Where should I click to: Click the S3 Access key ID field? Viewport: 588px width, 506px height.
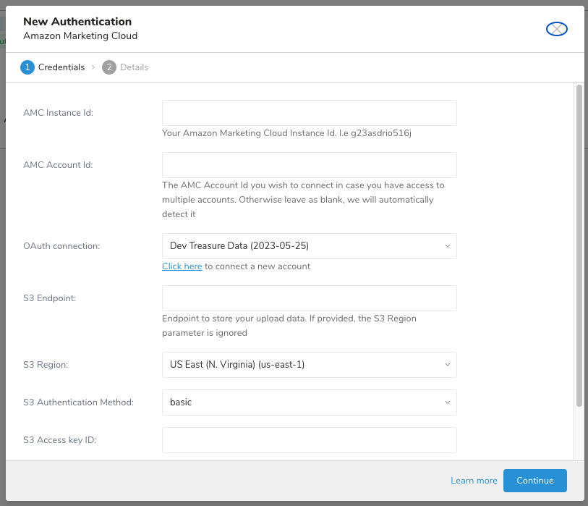(x=309, y=440)
